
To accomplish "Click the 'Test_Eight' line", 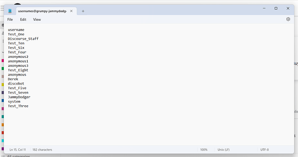I will coord(18,70).
